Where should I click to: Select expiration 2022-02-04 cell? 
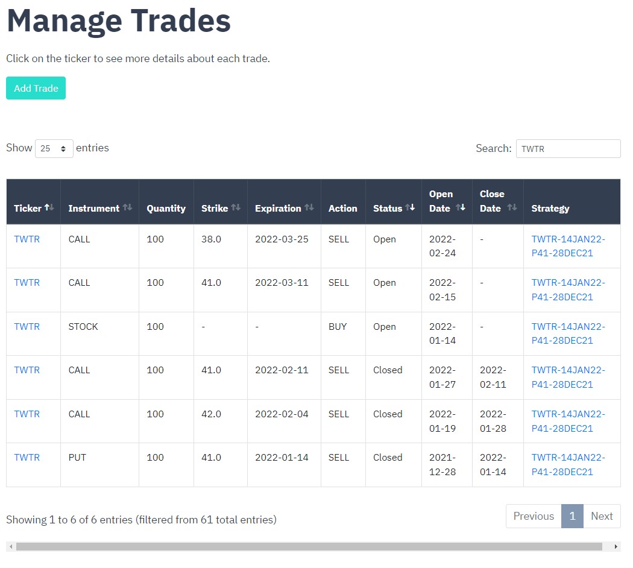click(x=284, y=421)
